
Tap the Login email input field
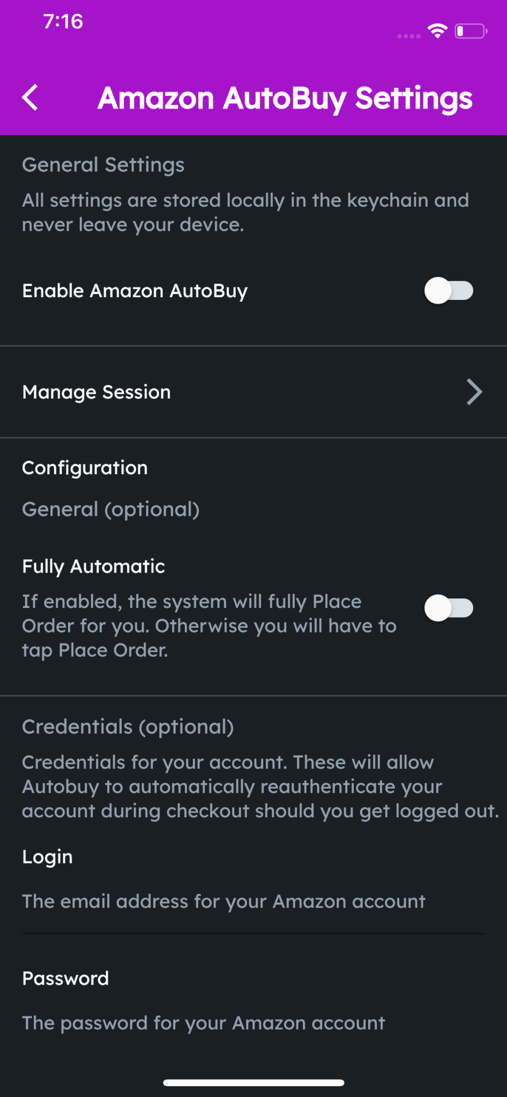point(223,901)
